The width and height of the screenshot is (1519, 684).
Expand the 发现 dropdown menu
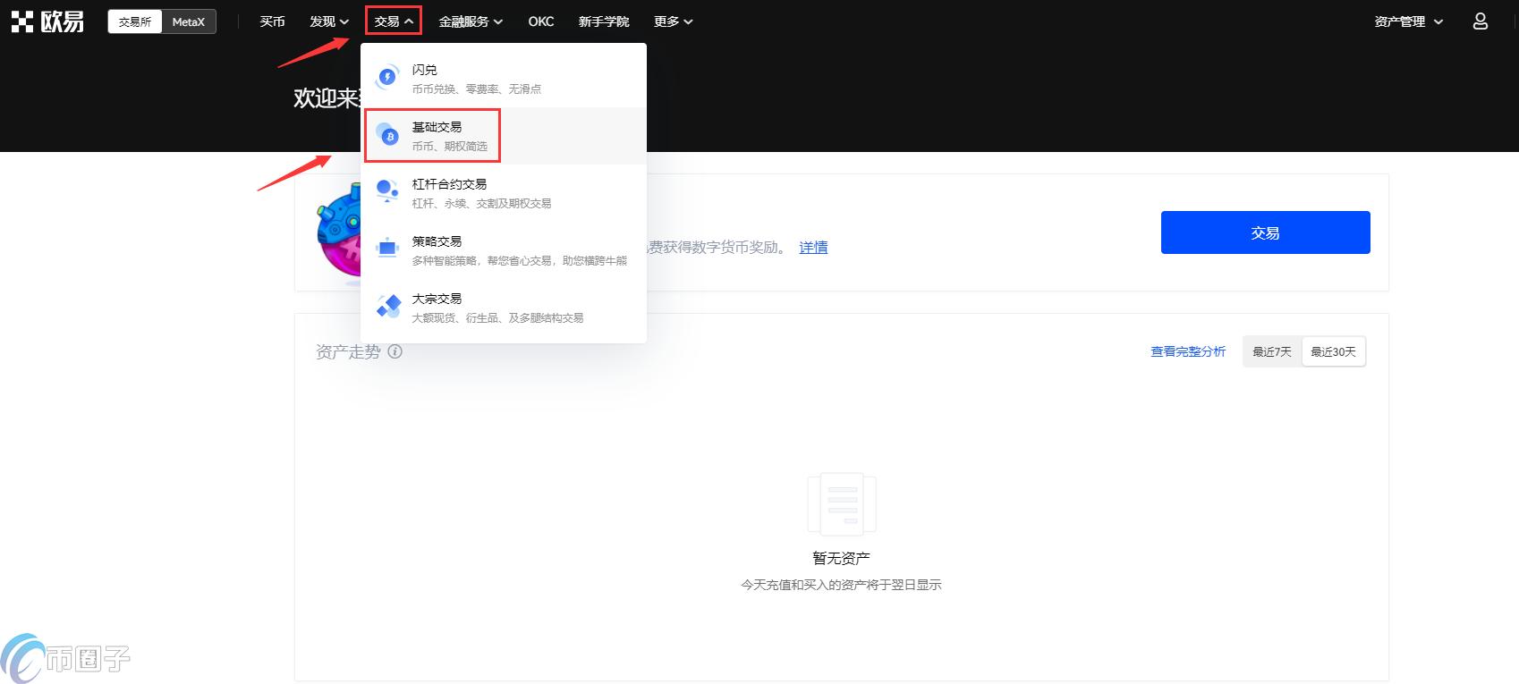329,21
